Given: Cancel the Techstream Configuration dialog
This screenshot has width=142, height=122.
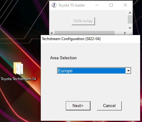Looking at the screenshot, I should [x=109, y=106].
